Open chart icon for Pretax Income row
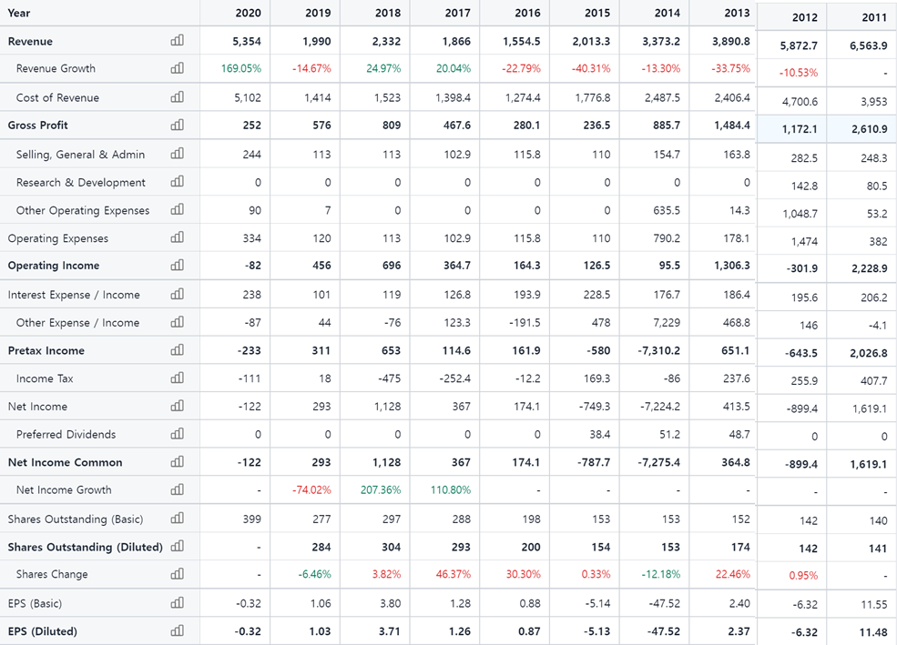 point(178,349)
